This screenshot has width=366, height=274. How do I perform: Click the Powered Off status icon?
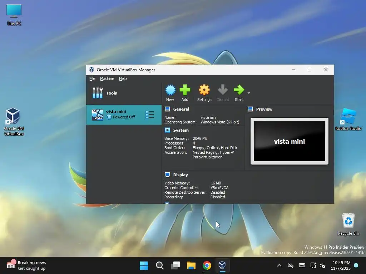click(x=109, y=117)
